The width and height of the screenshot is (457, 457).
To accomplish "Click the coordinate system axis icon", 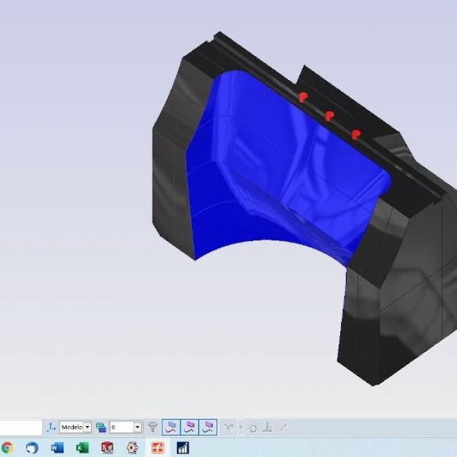I will click(51, 427).
